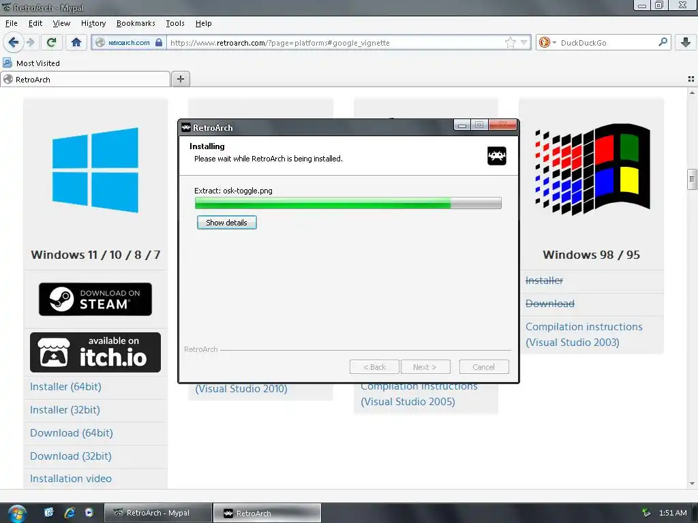Click the system tray network icon

point(646,513)
